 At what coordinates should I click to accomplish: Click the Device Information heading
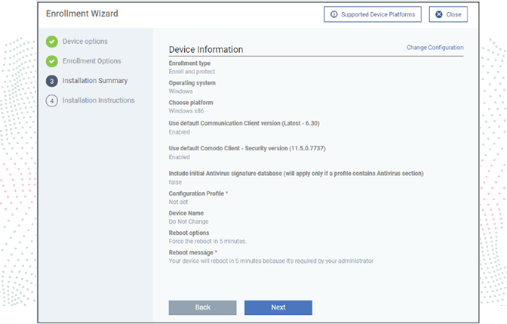pos(206,50)
